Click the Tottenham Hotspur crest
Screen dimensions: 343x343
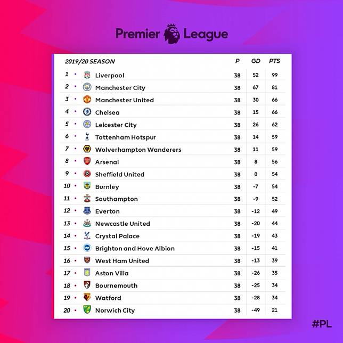[87, 137]
